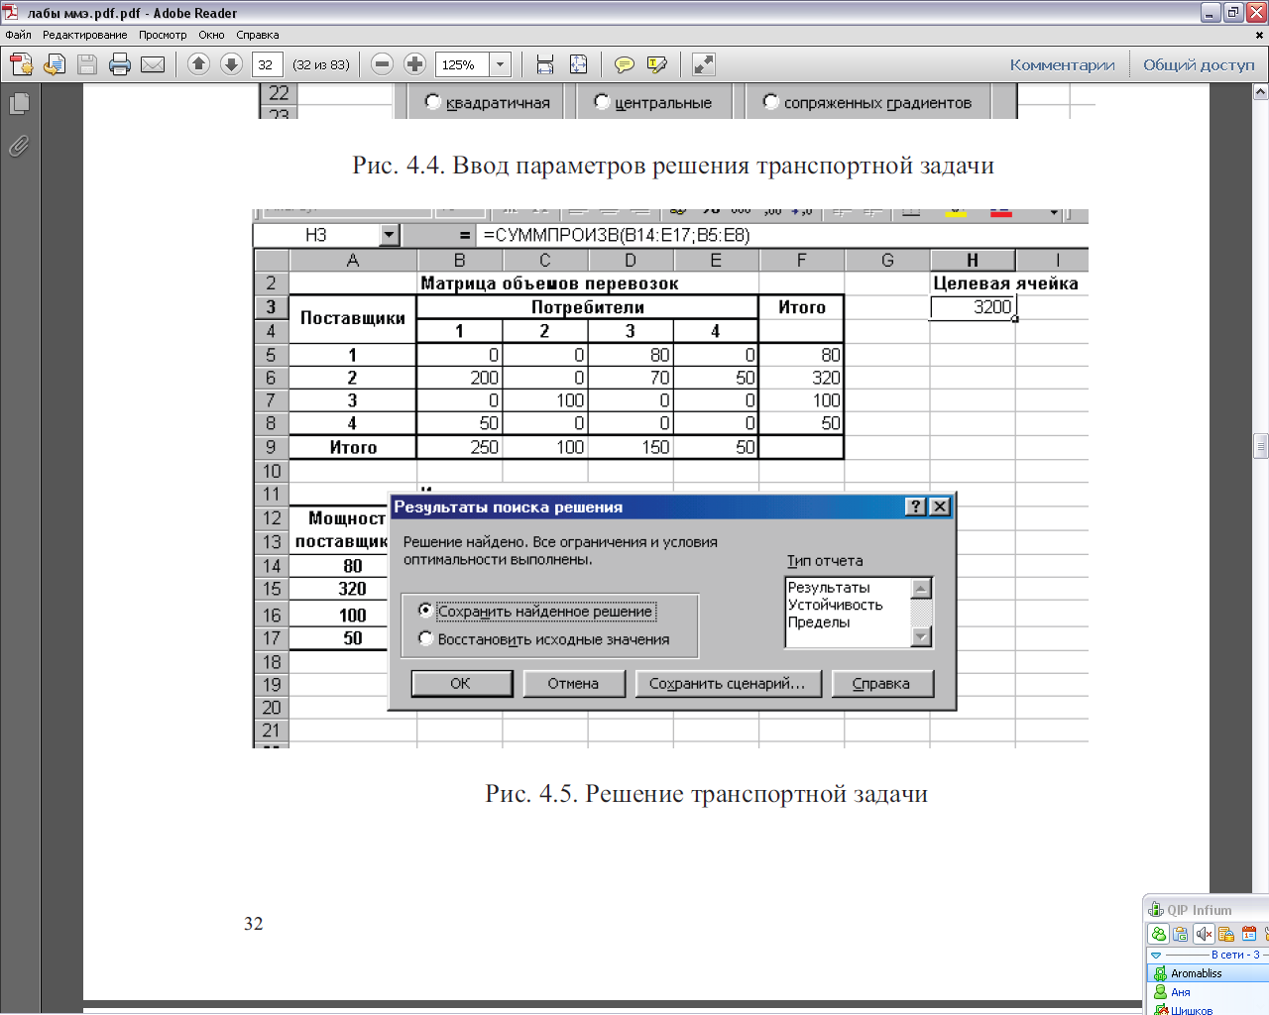Select Восстановить исходные значения radio button
This screenshot has height=1015, width=1269.
click(x=425, y=638)
